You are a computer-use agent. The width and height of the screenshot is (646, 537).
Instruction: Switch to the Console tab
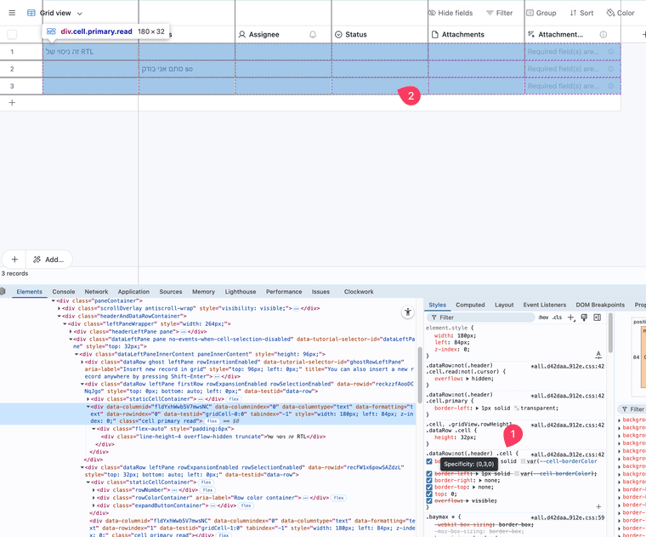click(x=64, y=292)
